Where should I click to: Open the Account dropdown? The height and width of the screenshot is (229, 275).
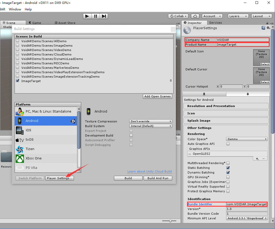coord(212,16)
